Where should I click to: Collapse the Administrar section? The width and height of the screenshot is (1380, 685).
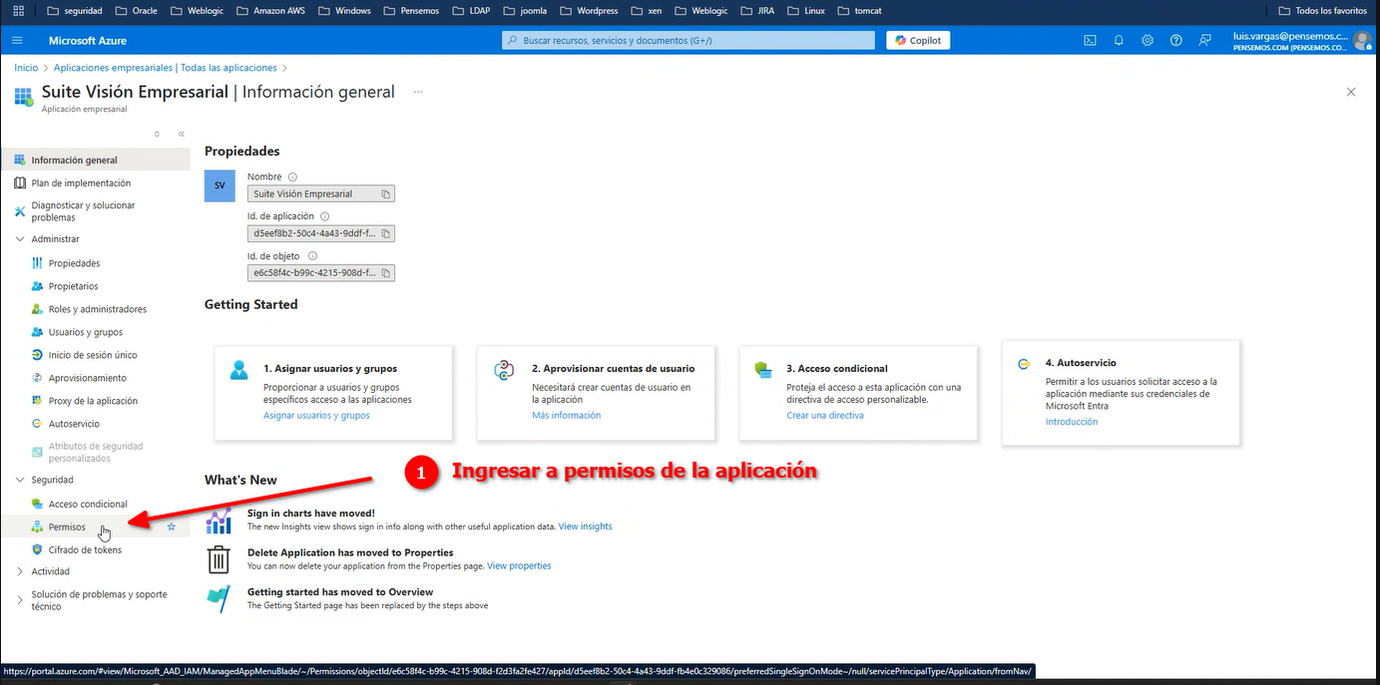(21, 239)
